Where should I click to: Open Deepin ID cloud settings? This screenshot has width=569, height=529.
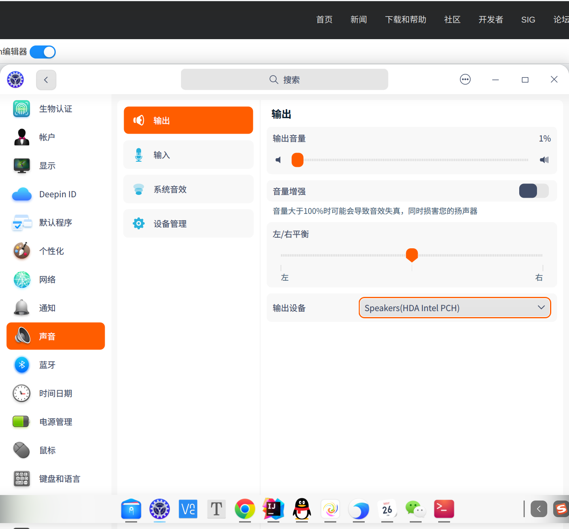(x=56, y=194)
